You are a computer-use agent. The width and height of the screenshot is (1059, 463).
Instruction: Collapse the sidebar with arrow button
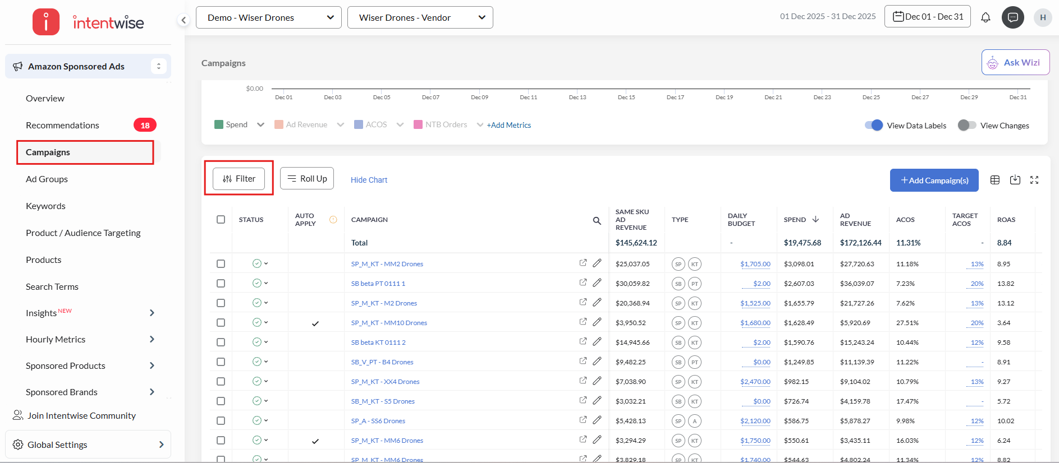(184, 20)
